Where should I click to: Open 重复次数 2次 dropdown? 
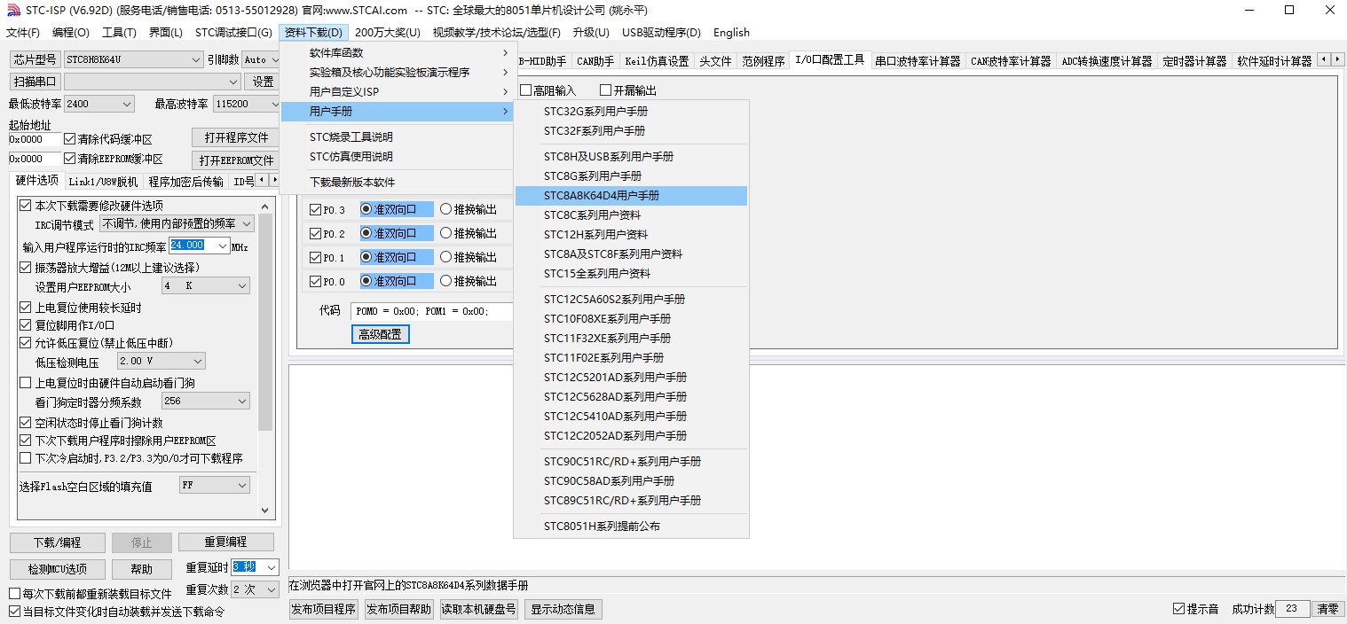click(255, 589)
